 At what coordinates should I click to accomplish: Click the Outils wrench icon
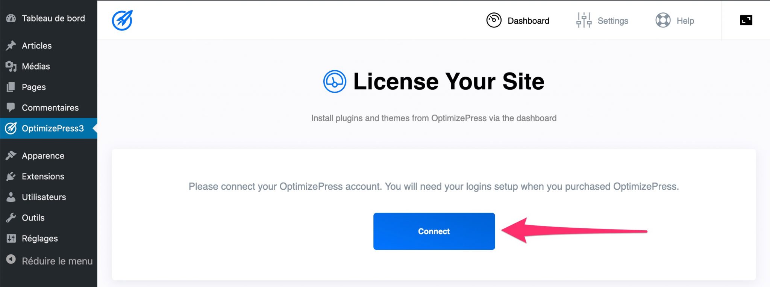tap(11, 218)
